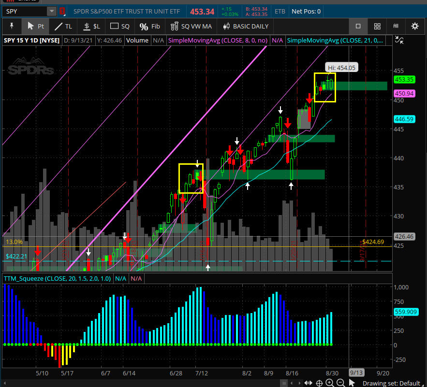Select the SQ rectangle drawing tool
Viewport: 427px width, 387px height.
[x=120, y=26]
